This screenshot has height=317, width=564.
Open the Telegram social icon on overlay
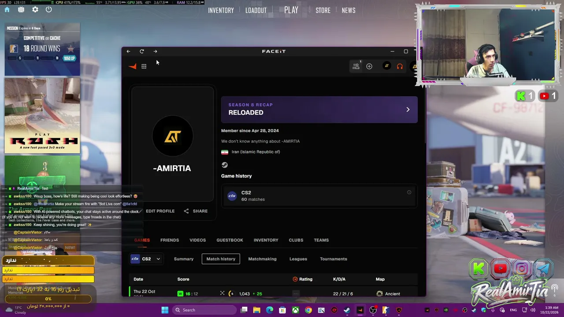pyautogui.click(x=543, y=269)
